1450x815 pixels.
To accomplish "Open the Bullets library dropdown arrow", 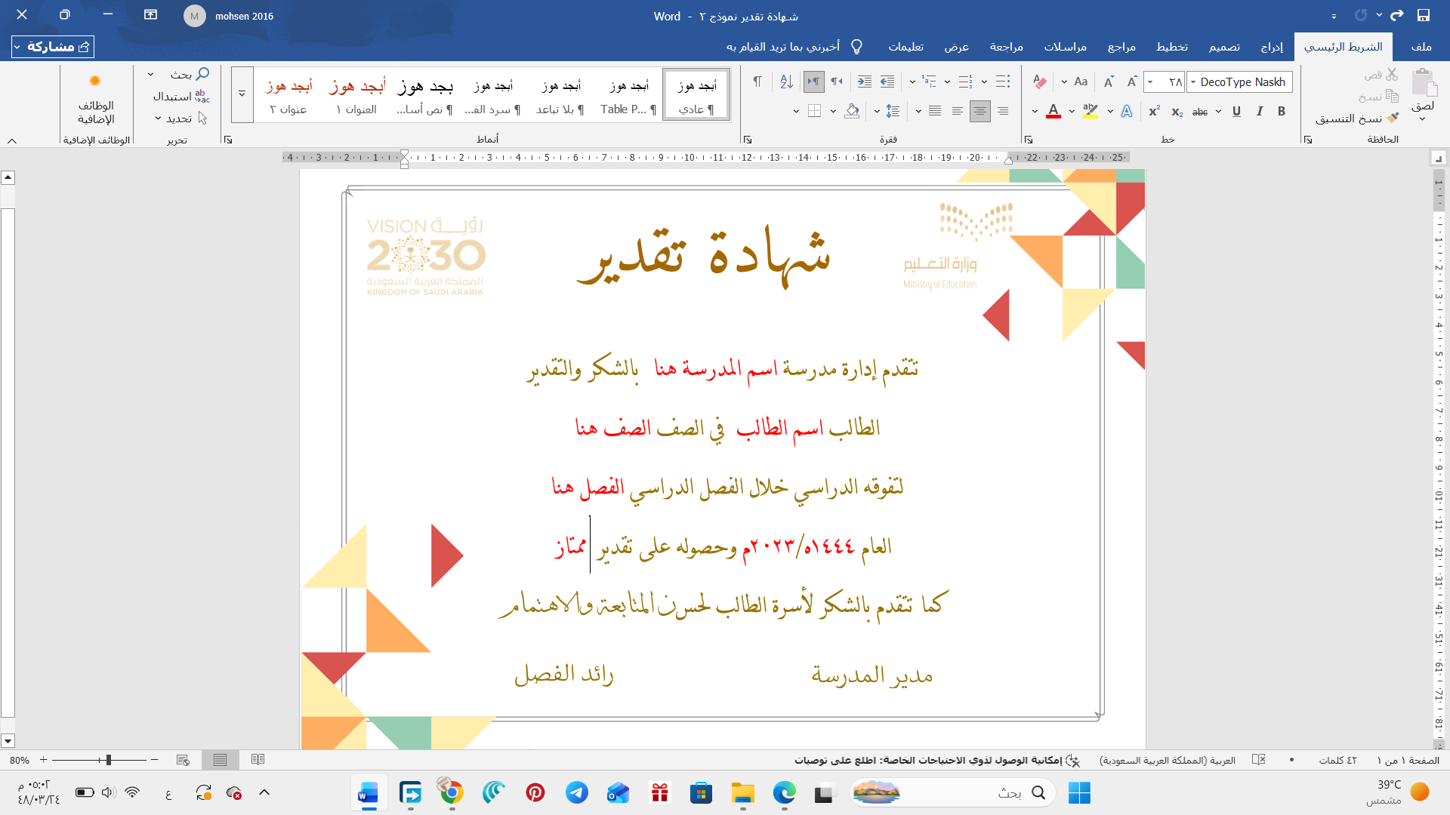I will (x=984, y=81).
